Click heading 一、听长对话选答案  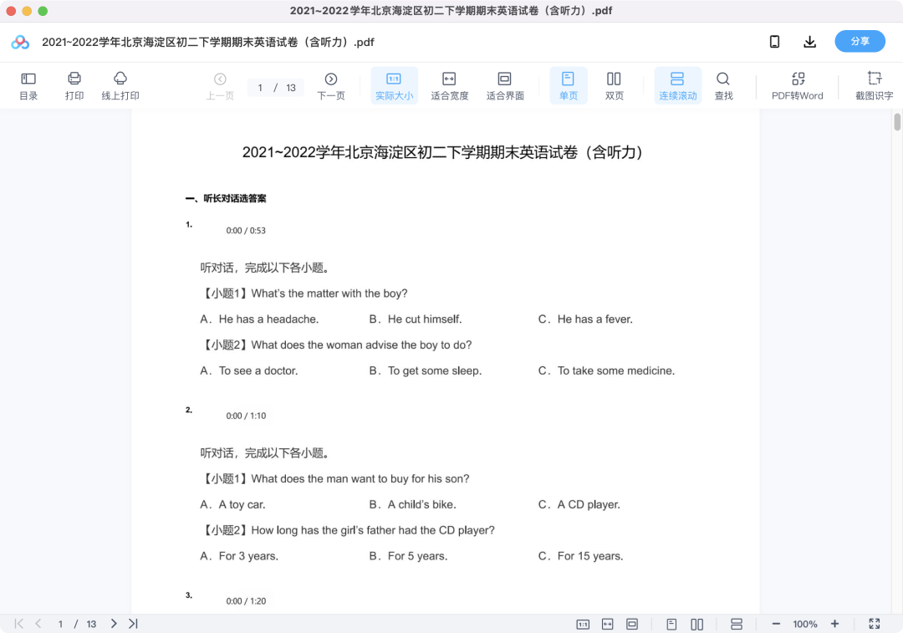coord(226,199)
